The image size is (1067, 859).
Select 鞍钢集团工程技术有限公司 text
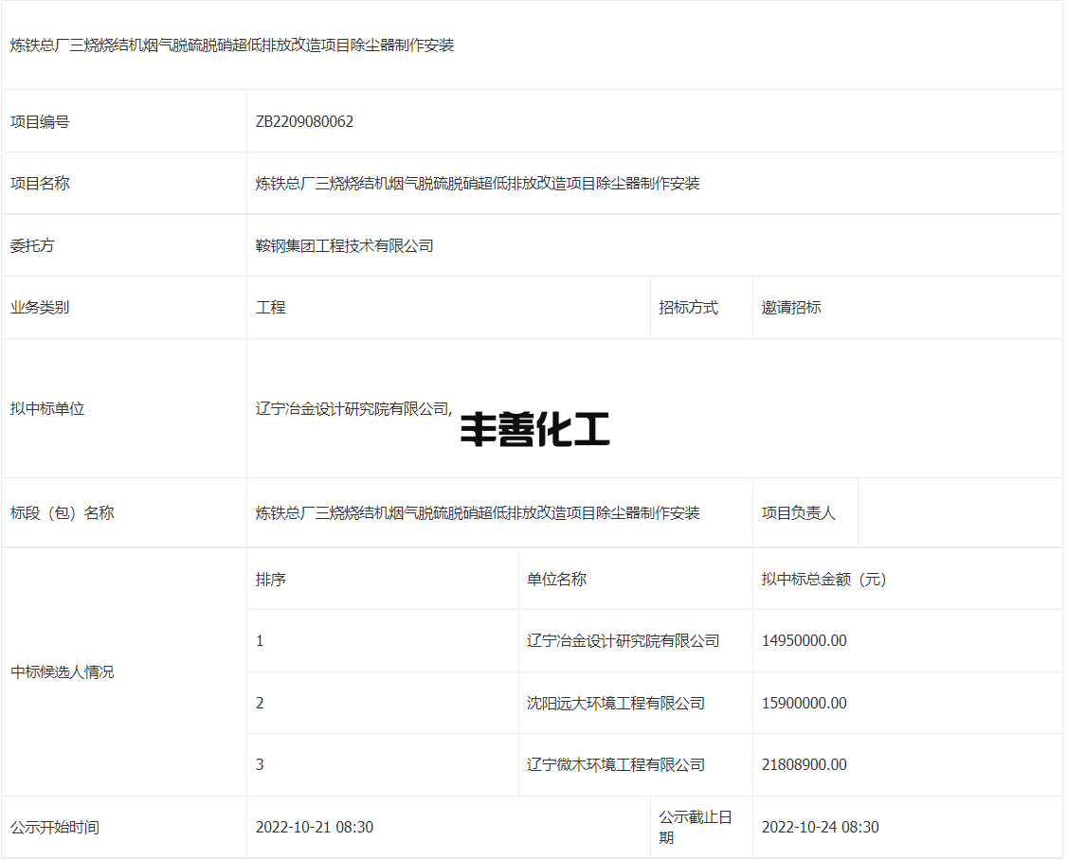pyautogui.click(x=344, y=246)
